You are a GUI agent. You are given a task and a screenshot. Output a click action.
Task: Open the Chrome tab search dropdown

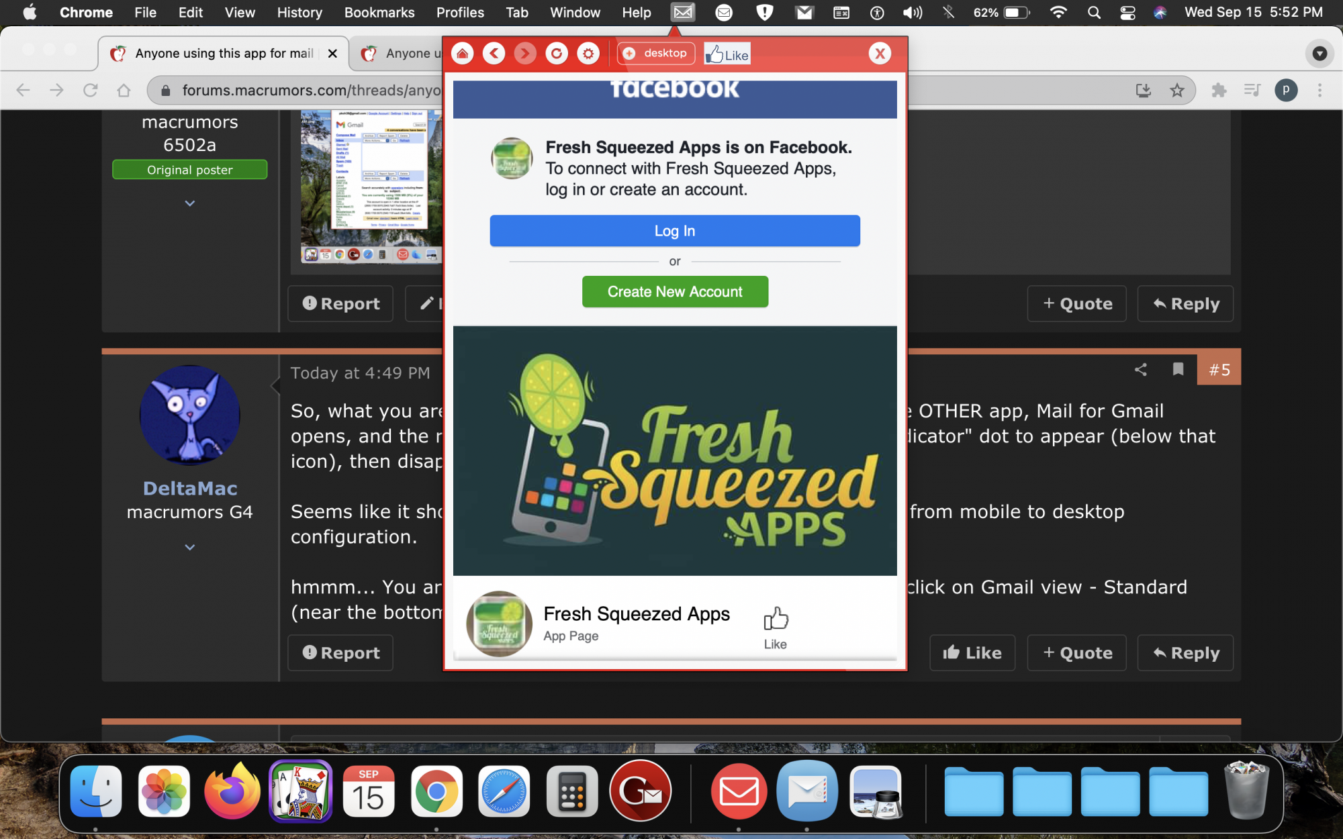(1319, 54)
